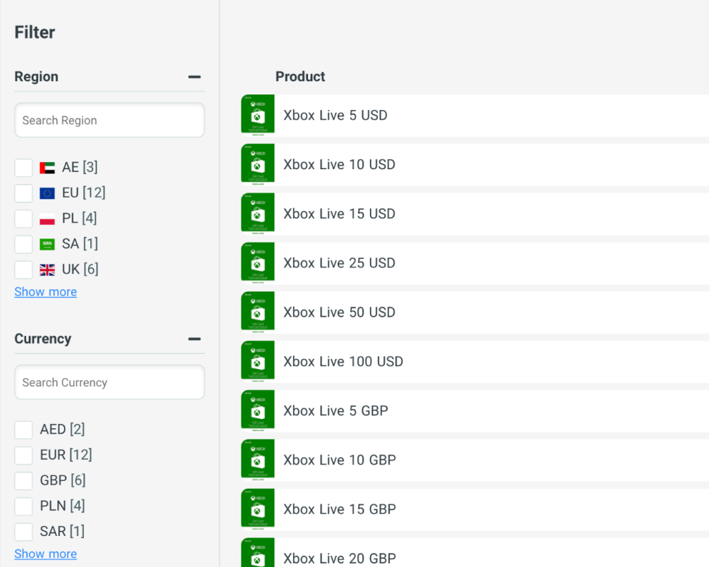Select the Xbox Live 20 GBP product name
This screenshot has width=709, height=567.
(x=340, y=559)
